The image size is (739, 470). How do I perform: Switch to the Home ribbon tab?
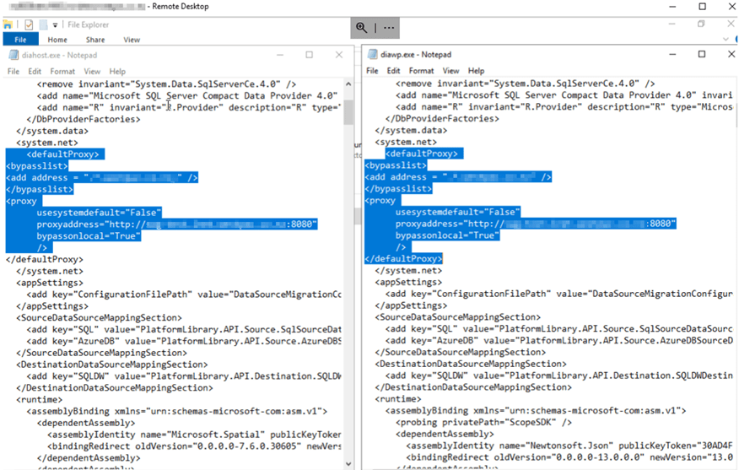[x=57, y=40]
